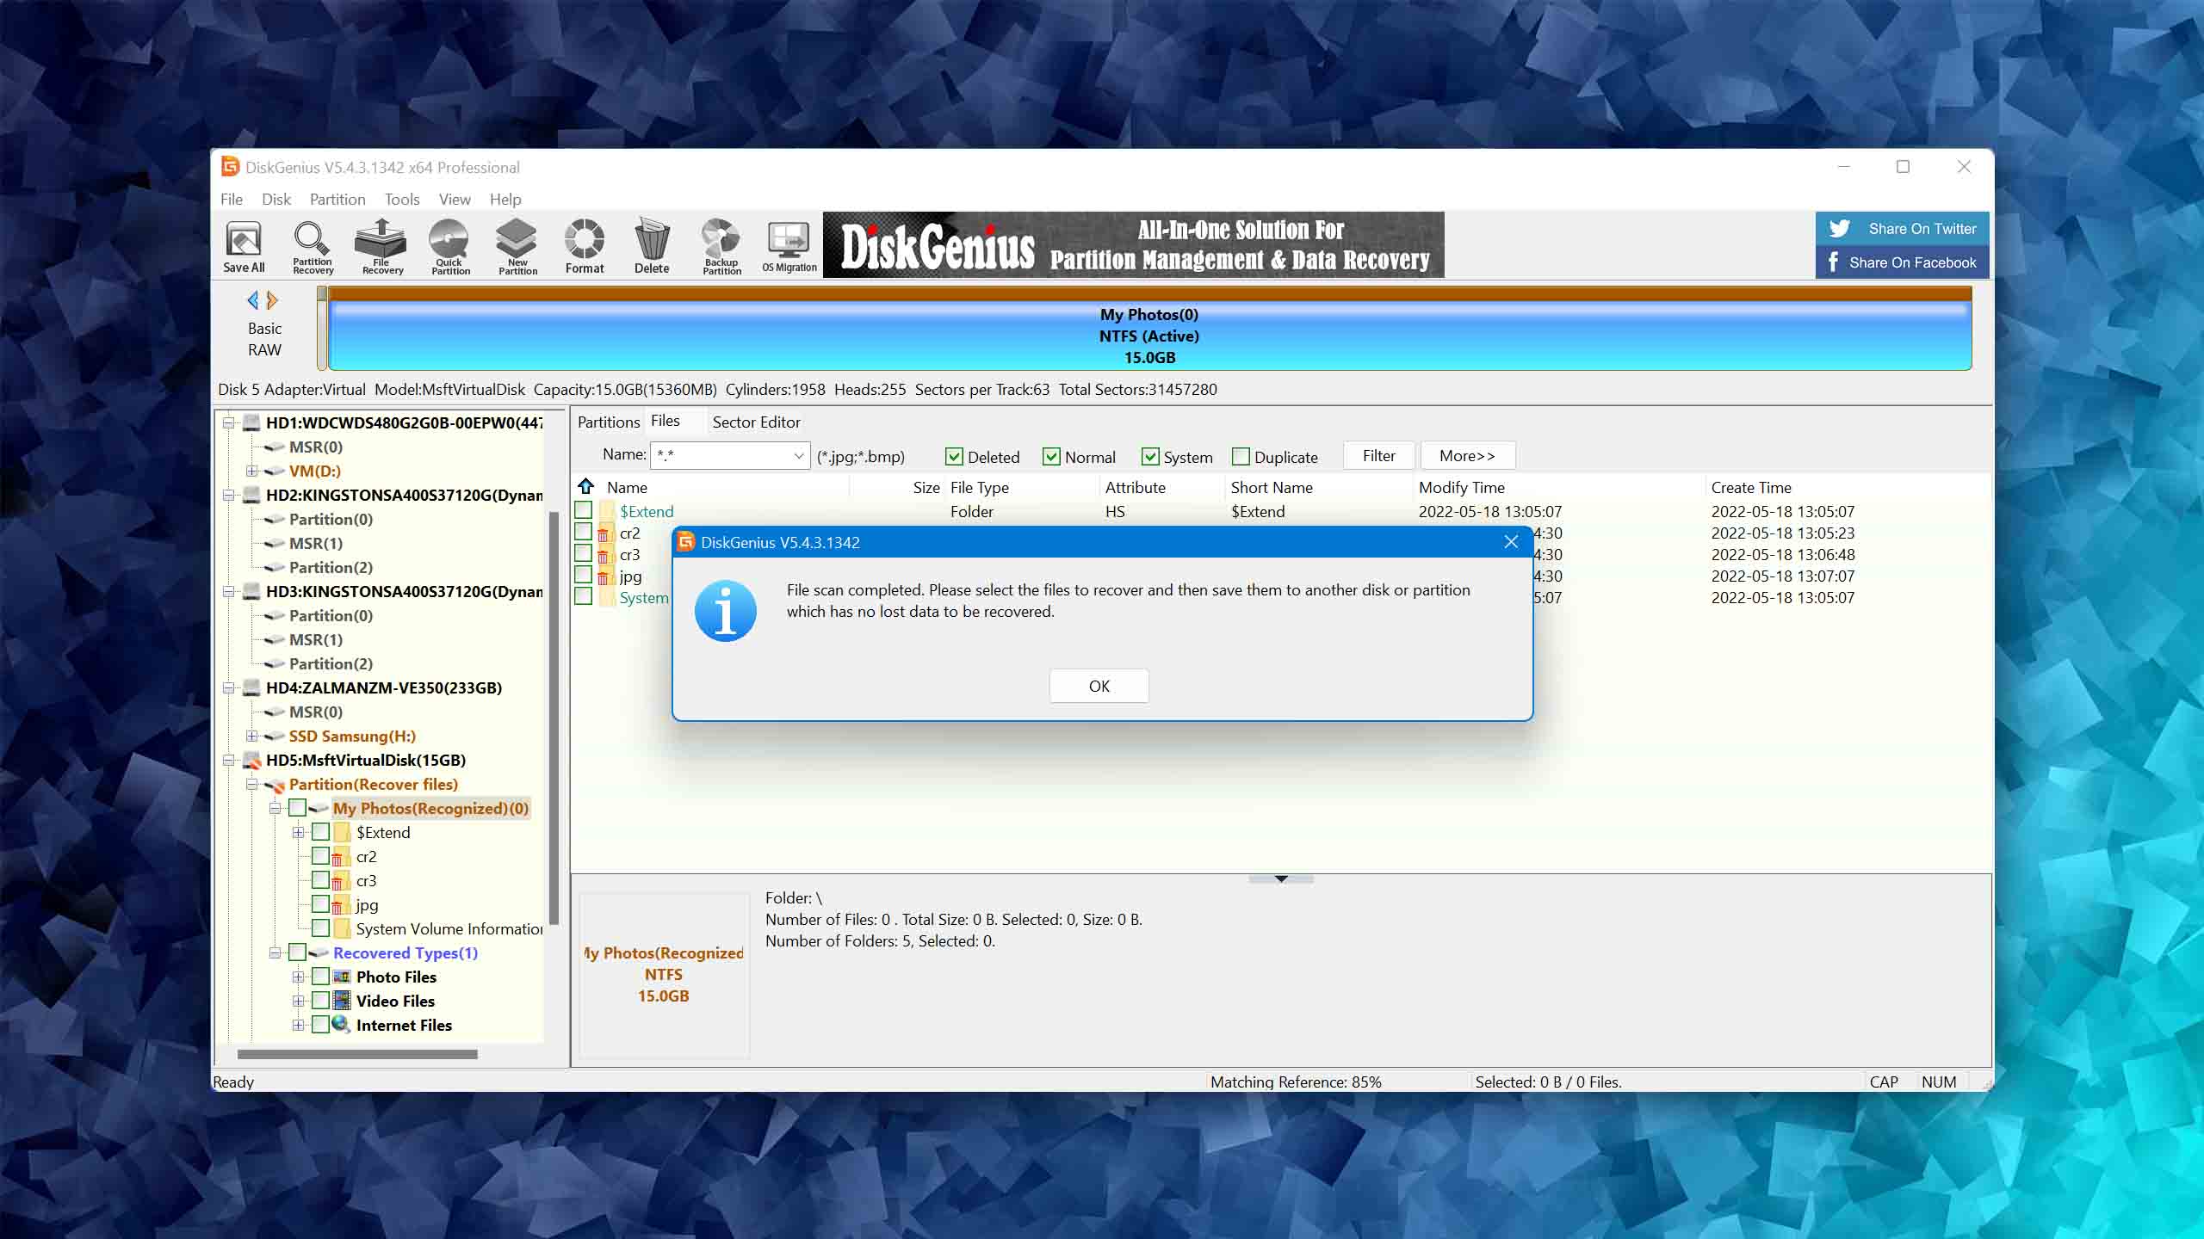Select Internet Files recovered type
The image size is (2204, 1239).
click(x=404, y=1025)
